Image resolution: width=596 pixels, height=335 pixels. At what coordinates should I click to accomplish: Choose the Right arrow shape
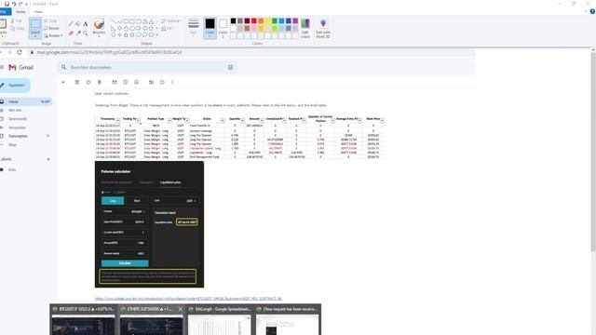click(139, 28)
